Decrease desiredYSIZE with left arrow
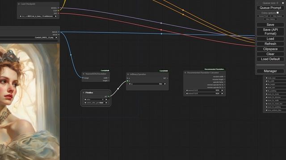 (x=187, y=94)
